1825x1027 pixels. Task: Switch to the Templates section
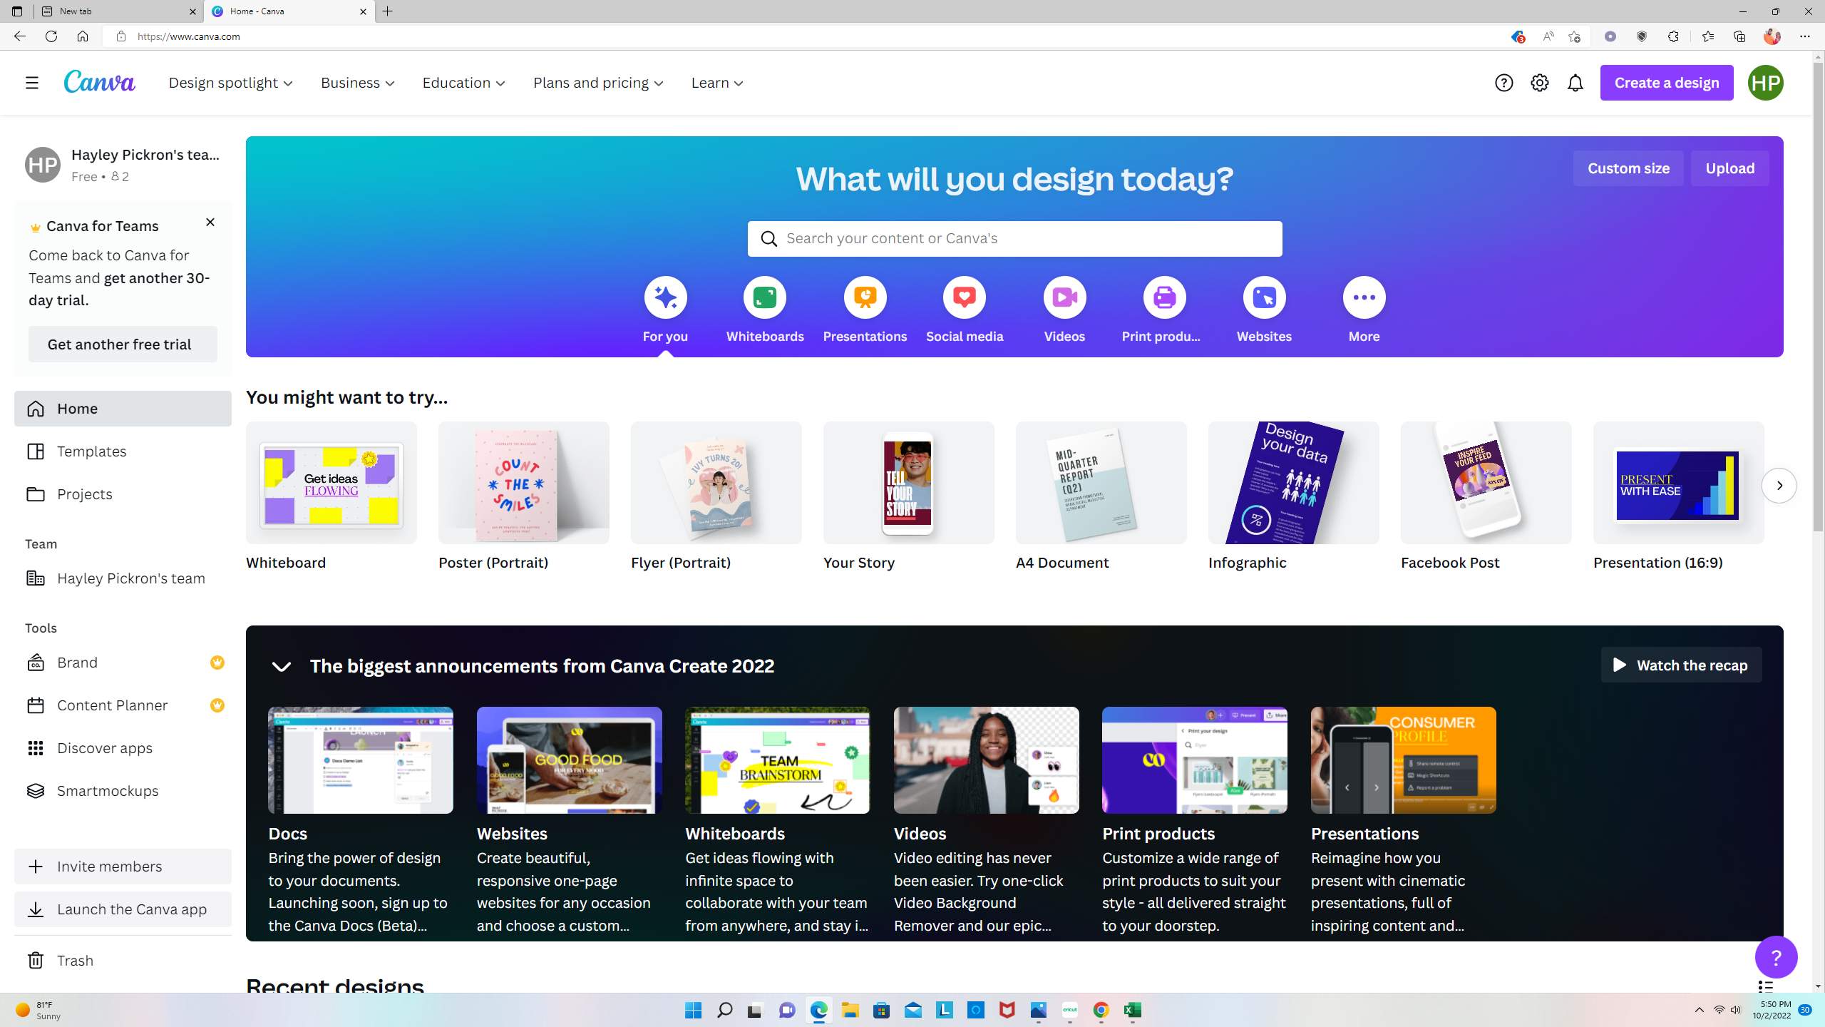91,451
